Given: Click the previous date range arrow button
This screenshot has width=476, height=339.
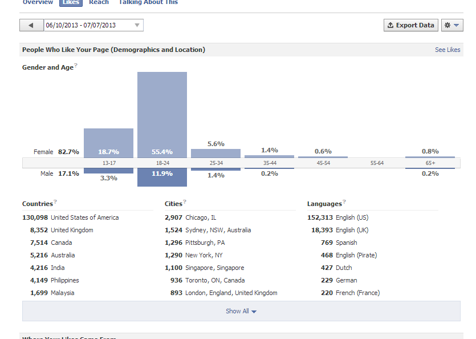Looking at the screenshot, I should [31, 25].
